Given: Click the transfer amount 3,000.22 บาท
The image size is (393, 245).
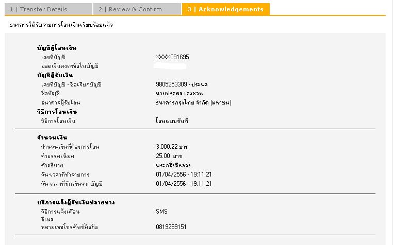Looking at the screenshot, I should tap(172, 147).
